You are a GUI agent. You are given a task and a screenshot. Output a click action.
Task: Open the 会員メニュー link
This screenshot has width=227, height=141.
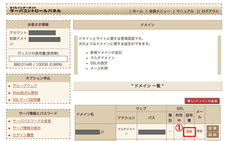point(159,11)
